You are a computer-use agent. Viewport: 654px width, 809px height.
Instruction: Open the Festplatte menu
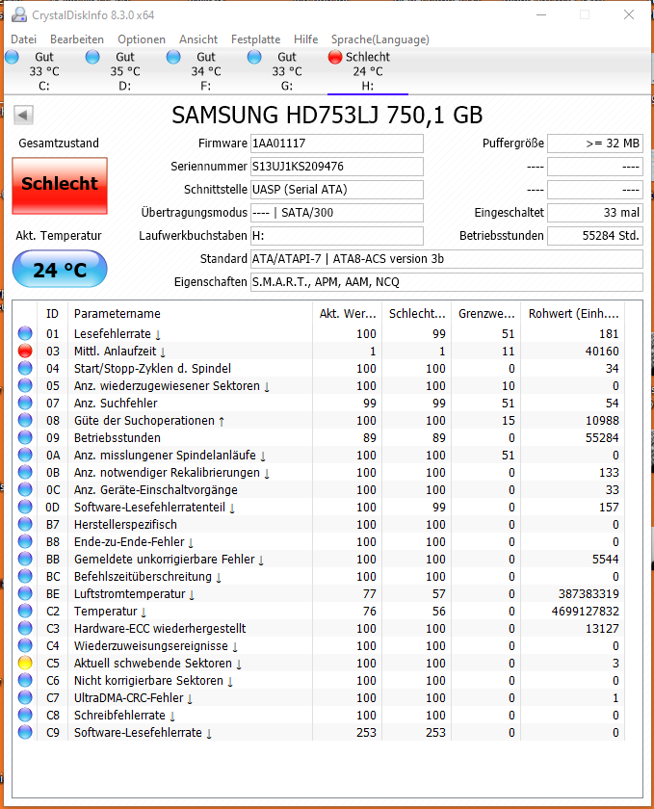(x=255, y=39)
